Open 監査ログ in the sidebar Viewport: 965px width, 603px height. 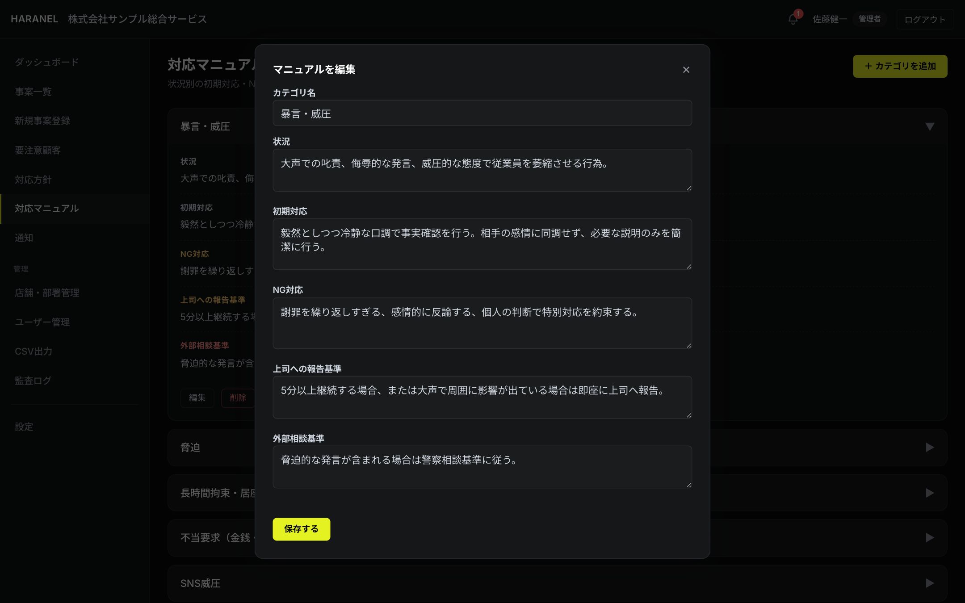[75, 381]
